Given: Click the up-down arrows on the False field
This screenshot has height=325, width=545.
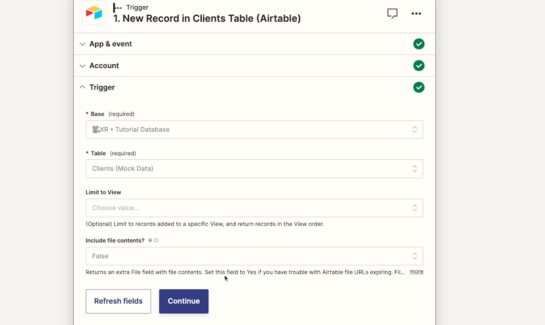Looking at the screenshot, I should click(x=415, y=256).
